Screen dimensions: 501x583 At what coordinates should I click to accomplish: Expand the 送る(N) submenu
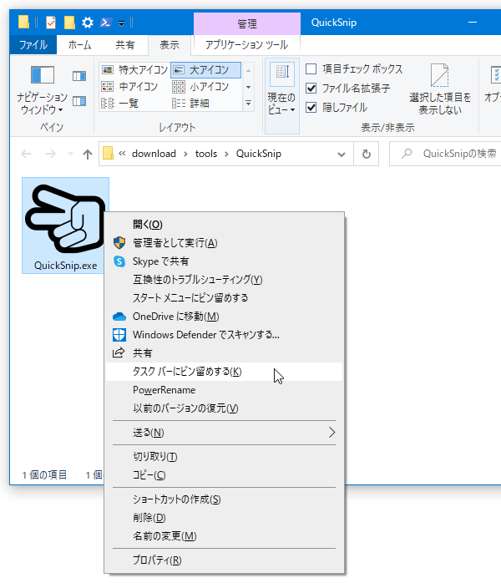coord(224,433)
